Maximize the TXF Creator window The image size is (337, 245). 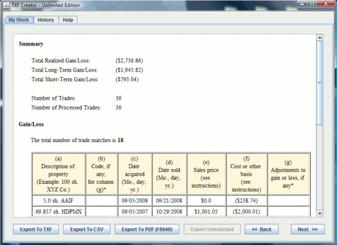point(312,4)
